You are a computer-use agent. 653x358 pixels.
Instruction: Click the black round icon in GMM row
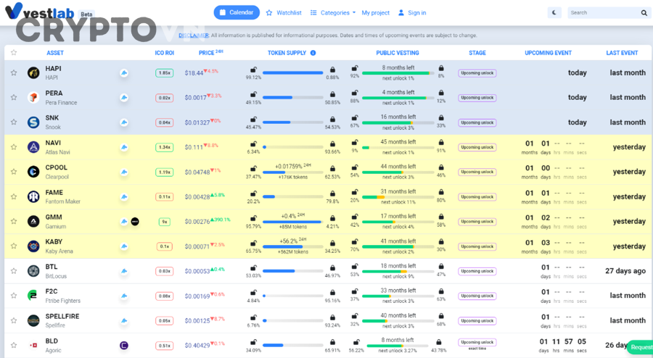tap(135, 221)
